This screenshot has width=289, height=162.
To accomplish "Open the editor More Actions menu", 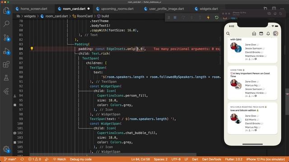I will pos(282,9).
